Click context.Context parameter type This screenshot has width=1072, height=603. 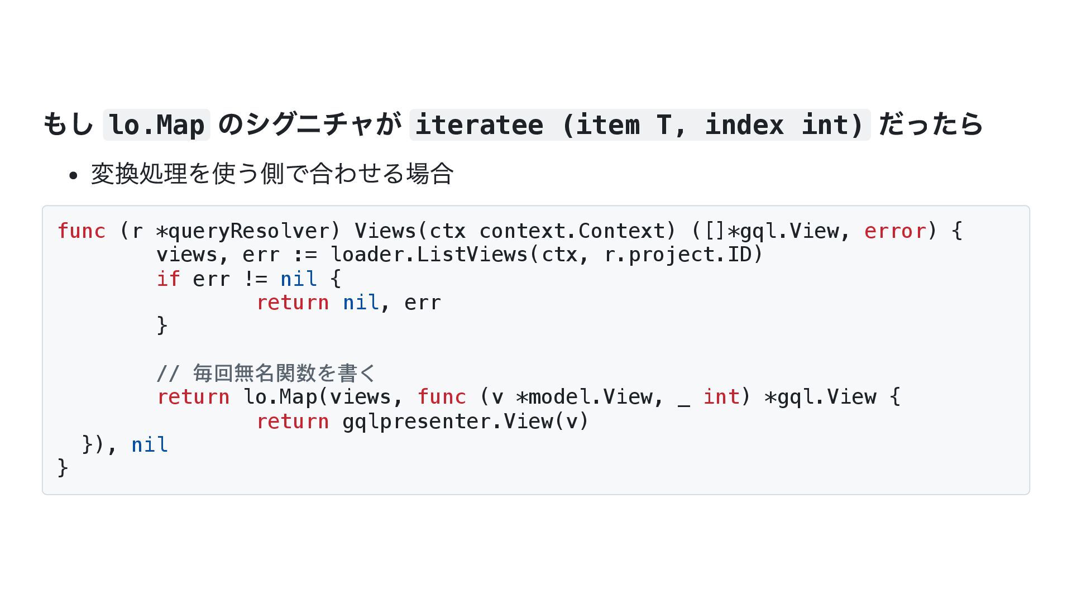pos(572,231)
